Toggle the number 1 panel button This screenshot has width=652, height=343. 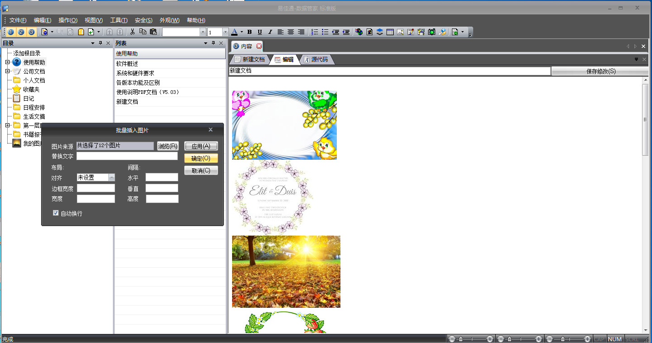pos(11,32)
